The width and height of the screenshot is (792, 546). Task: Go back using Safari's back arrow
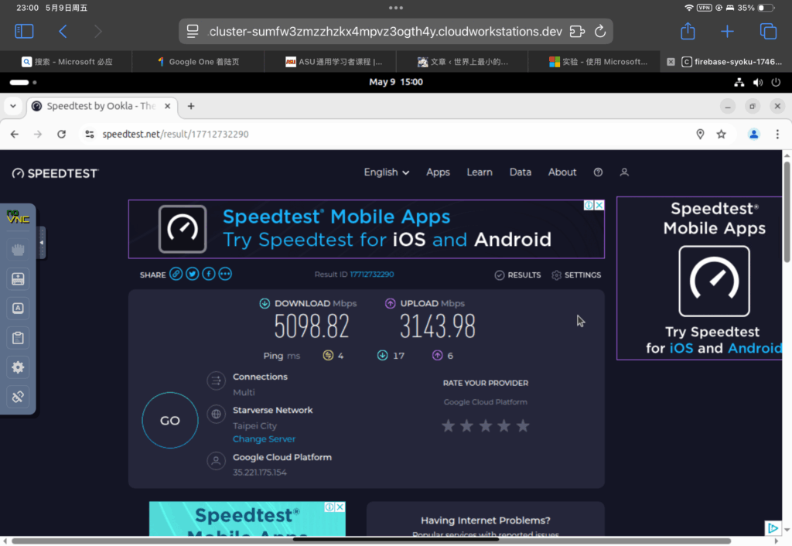[63, 31]
